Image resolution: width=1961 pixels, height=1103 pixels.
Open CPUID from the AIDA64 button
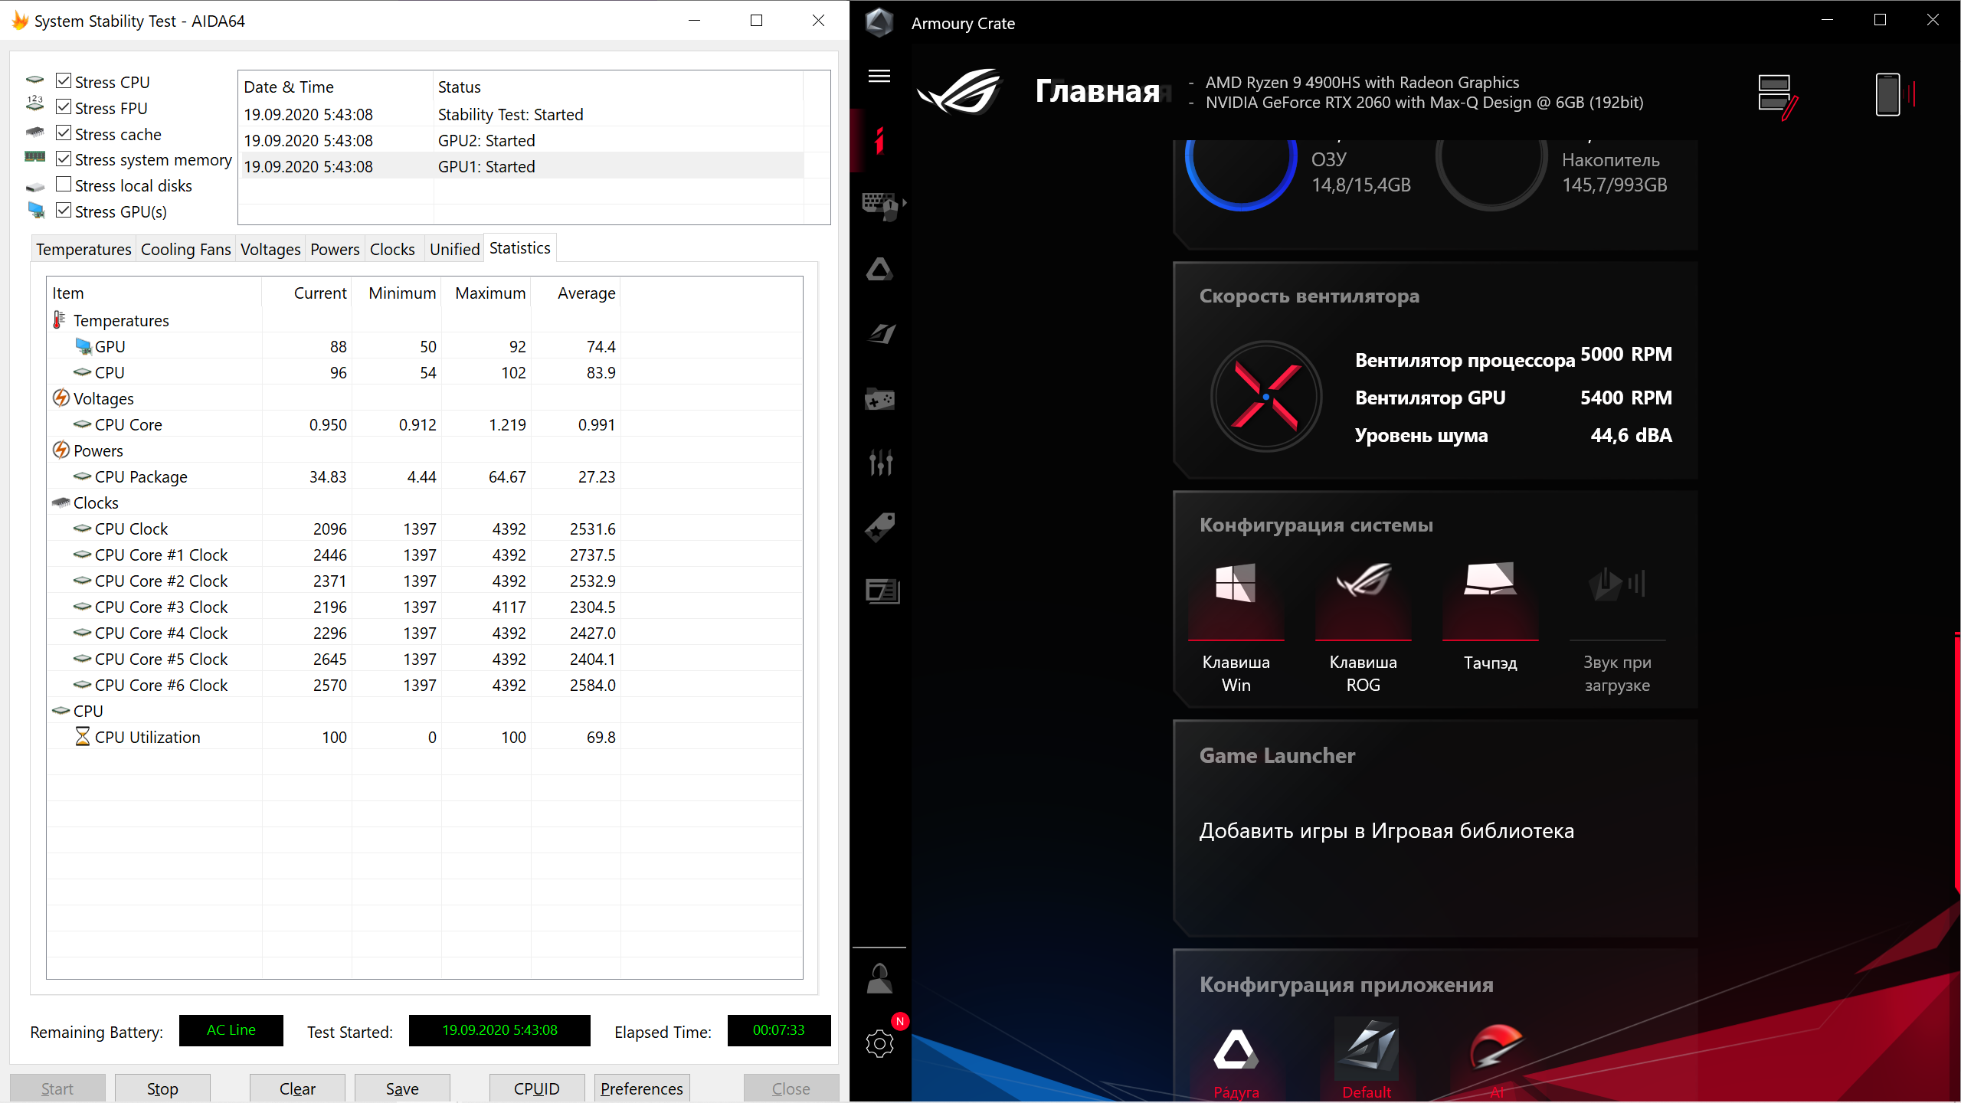coord(537,1088)
